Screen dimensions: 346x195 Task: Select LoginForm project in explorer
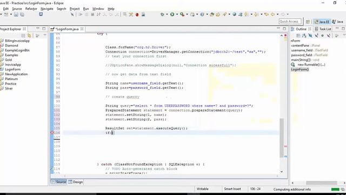coord(12,69)
